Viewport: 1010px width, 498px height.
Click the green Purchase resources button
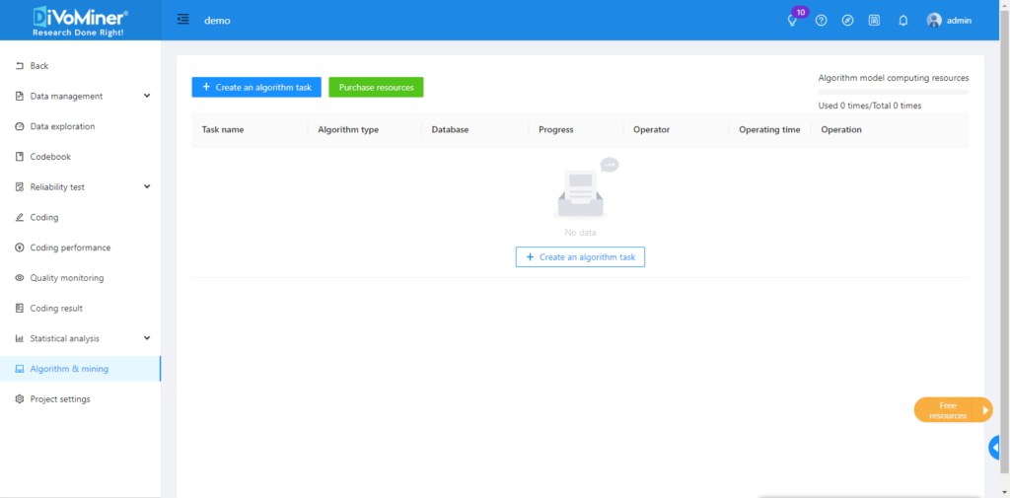coord(376,87)
